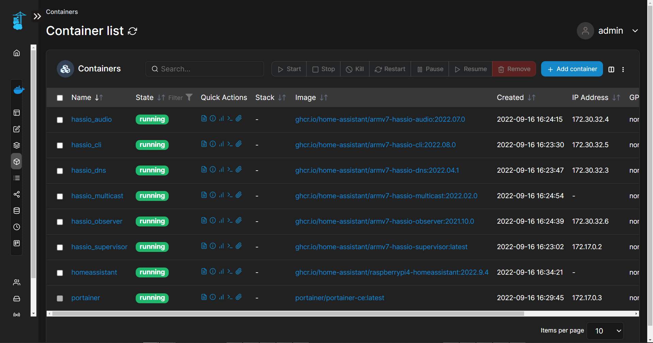View logs for hassio_audio
The height and width of the screenshot is (343, 653).
click(204, 118)
